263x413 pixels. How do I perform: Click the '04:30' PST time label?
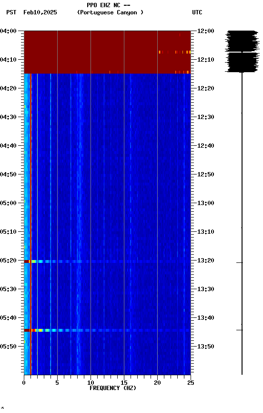[x=8, y=117]
